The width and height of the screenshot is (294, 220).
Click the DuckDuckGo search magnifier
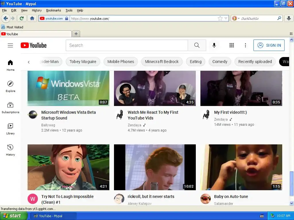[x=279, y=18]
